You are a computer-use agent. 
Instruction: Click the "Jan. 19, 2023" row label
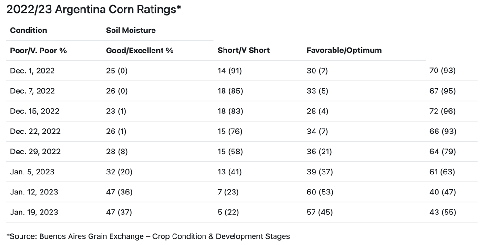click(34, 212)
